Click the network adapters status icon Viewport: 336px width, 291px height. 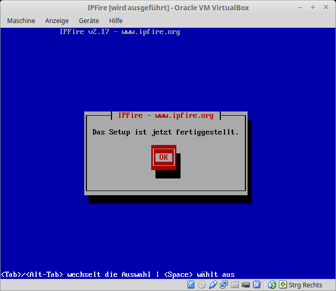[223, 285]
